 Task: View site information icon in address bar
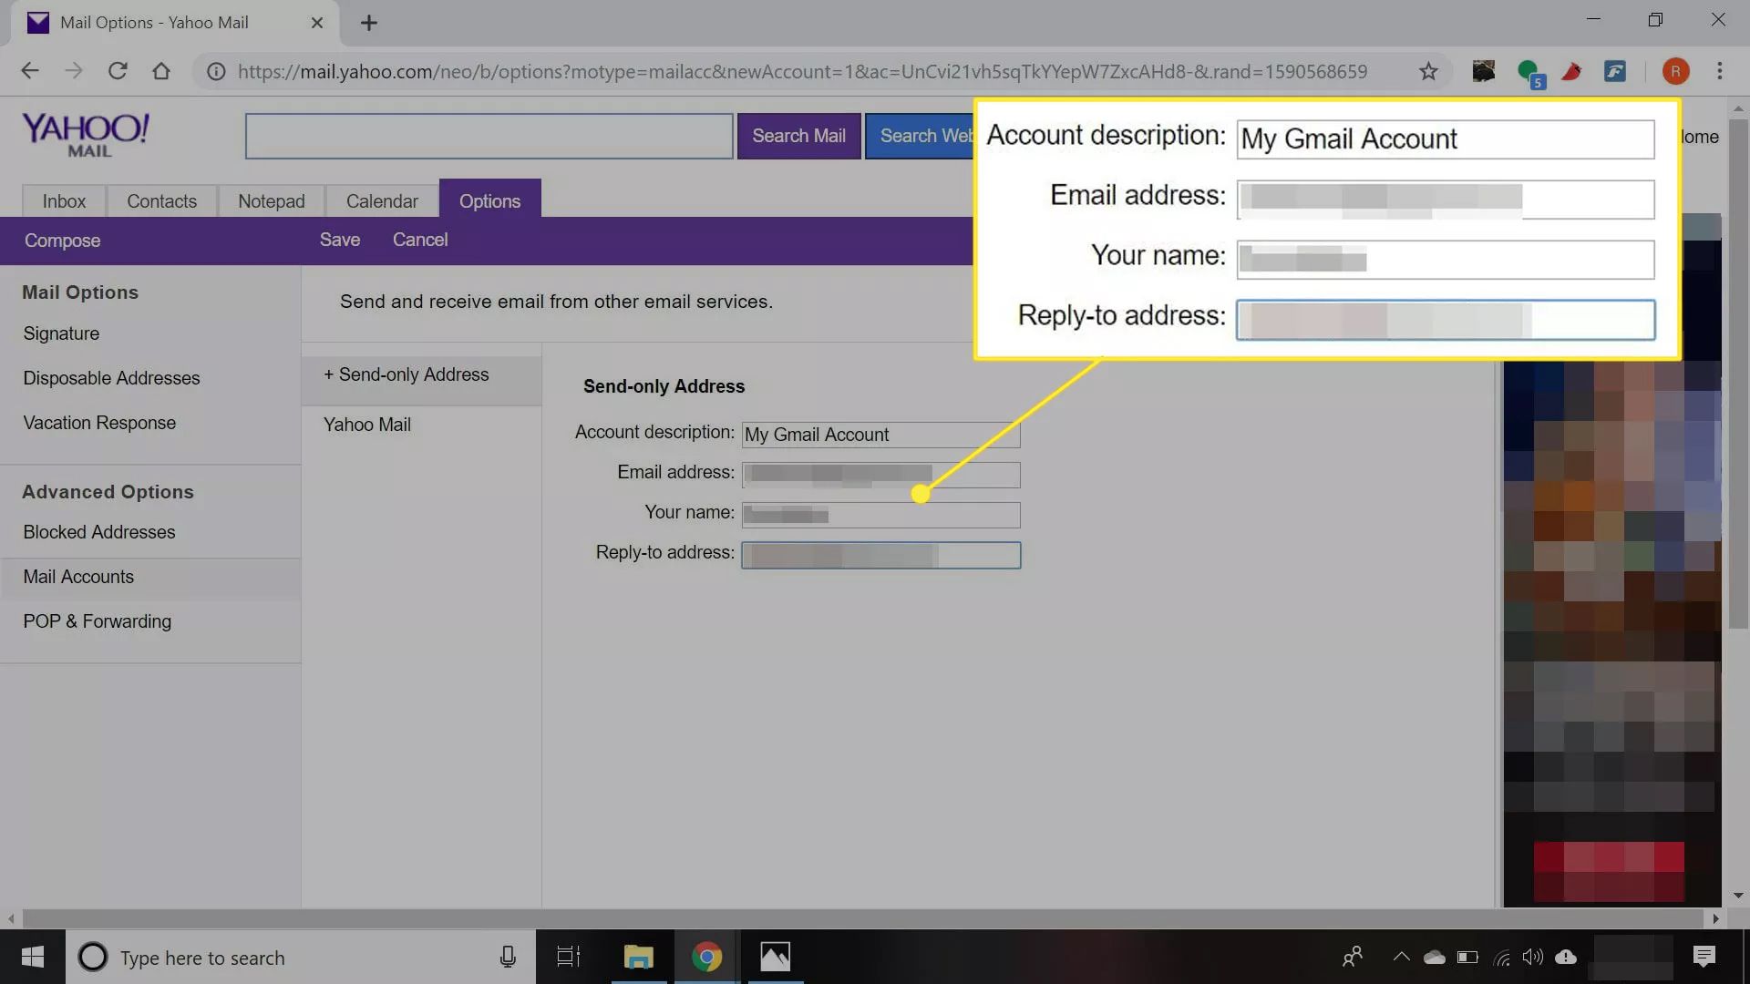click(216, 71)
